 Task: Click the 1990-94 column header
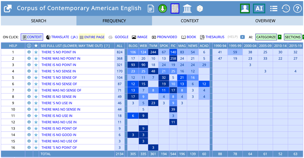coord(220,46)
